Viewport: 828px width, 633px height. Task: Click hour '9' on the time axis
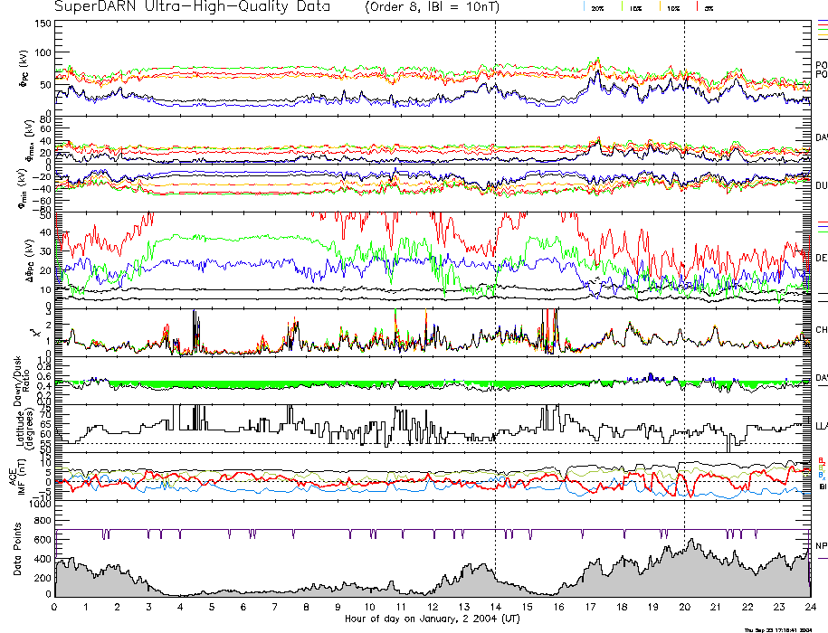[338, 607]
